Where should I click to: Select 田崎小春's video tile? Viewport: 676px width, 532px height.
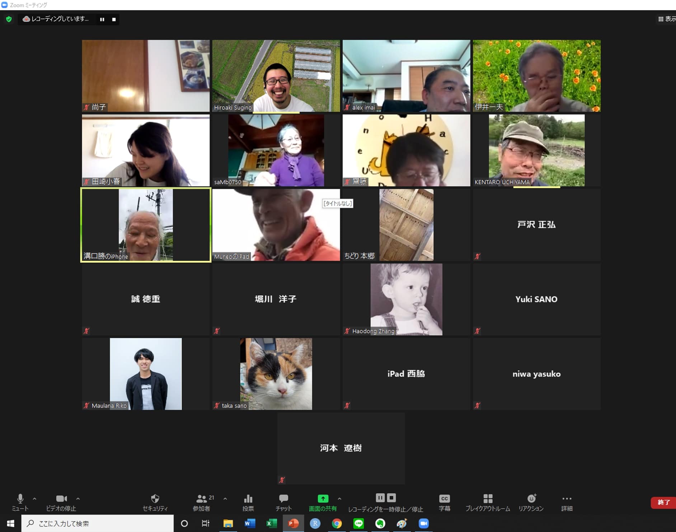coord(146,150)
